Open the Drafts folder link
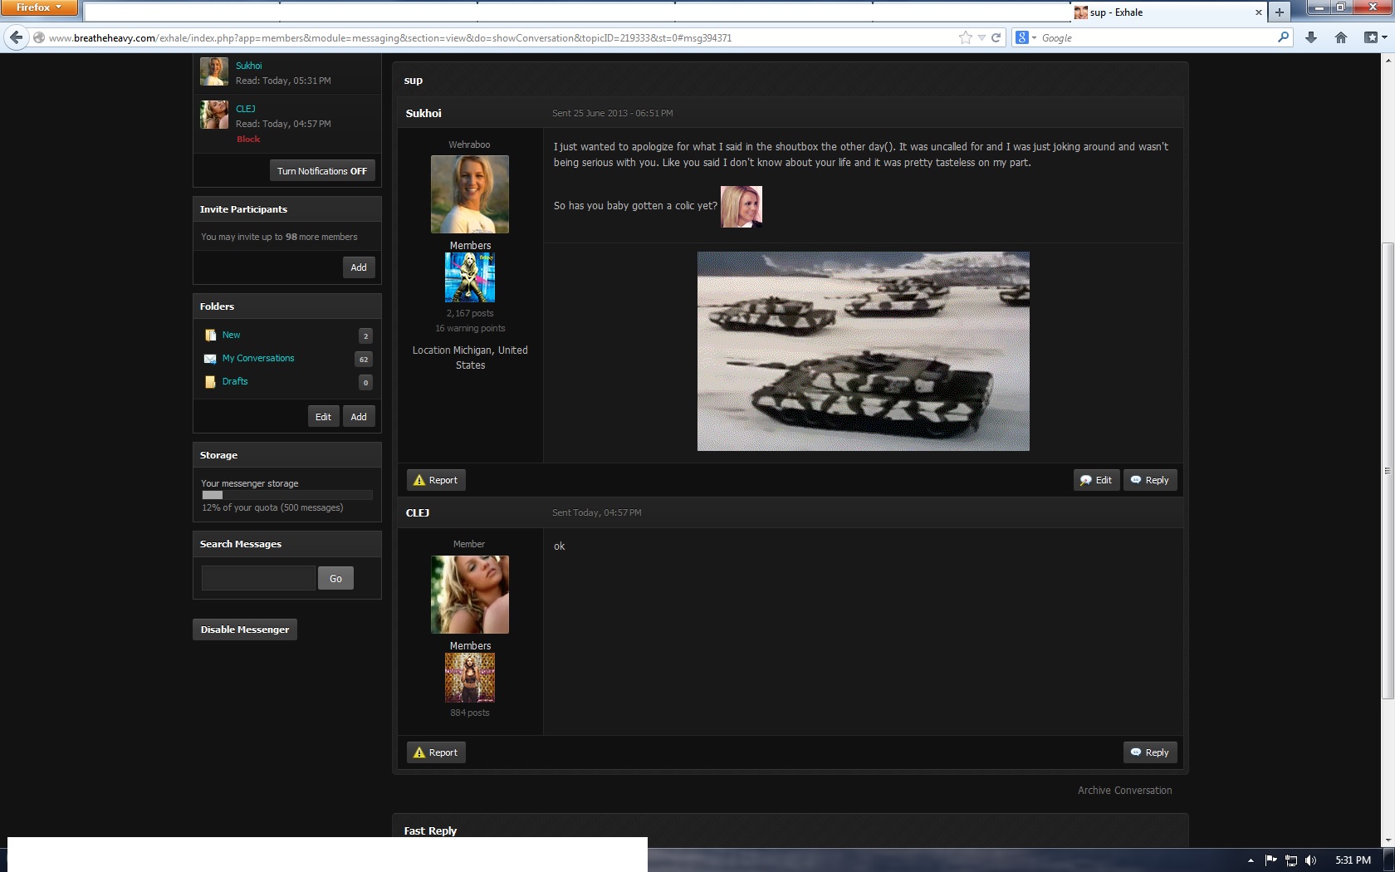Image resolution: width=1395 pixels, height=872 pixels. coord(235,381)
